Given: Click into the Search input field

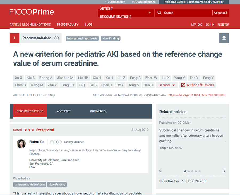Looking at the screenshot, I should click(187, 13).
